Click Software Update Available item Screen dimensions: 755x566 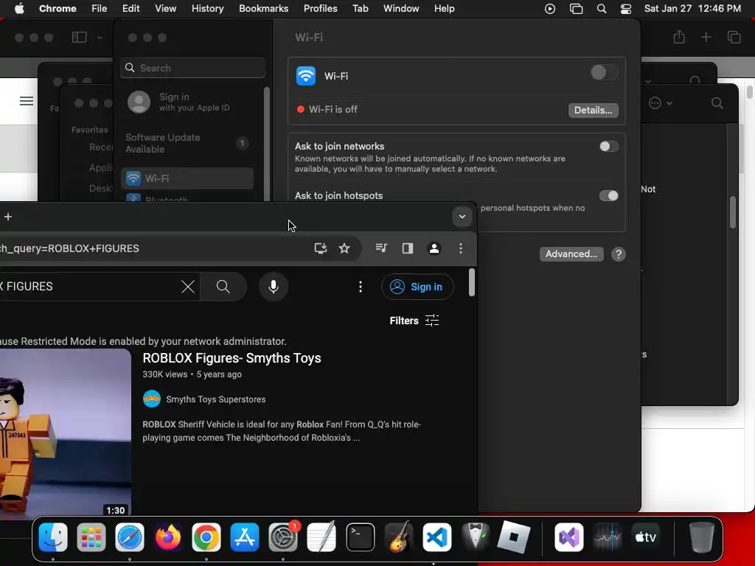tap(187, 144)
